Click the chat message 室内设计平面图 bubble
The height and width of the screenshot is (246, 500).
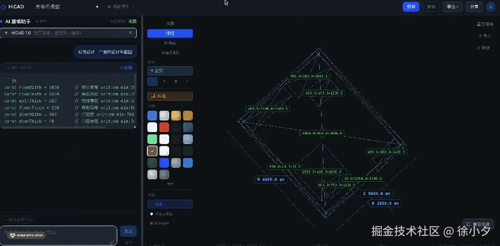[105, 52]
